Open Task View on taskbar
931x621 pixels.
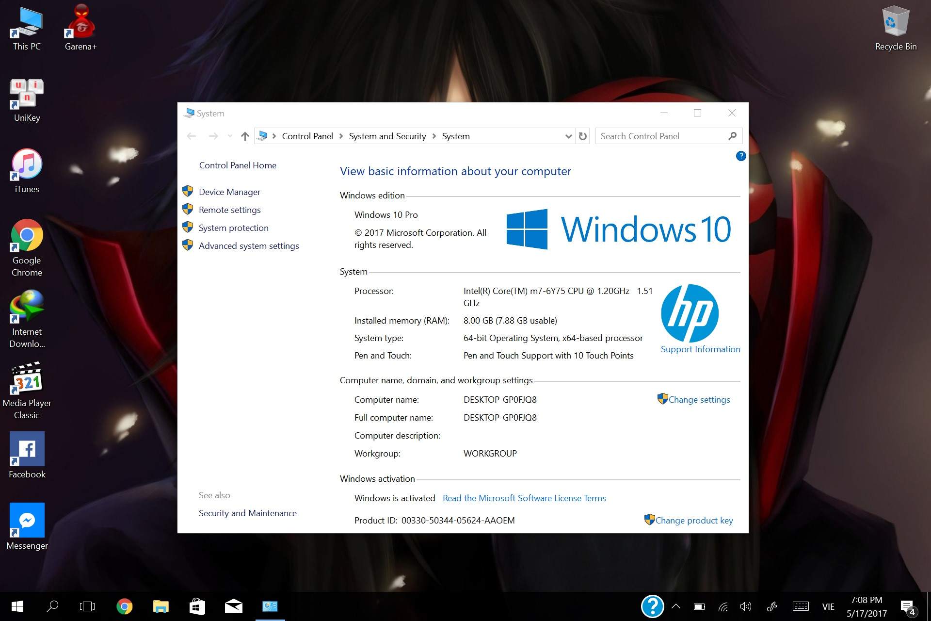pos(87,606)
